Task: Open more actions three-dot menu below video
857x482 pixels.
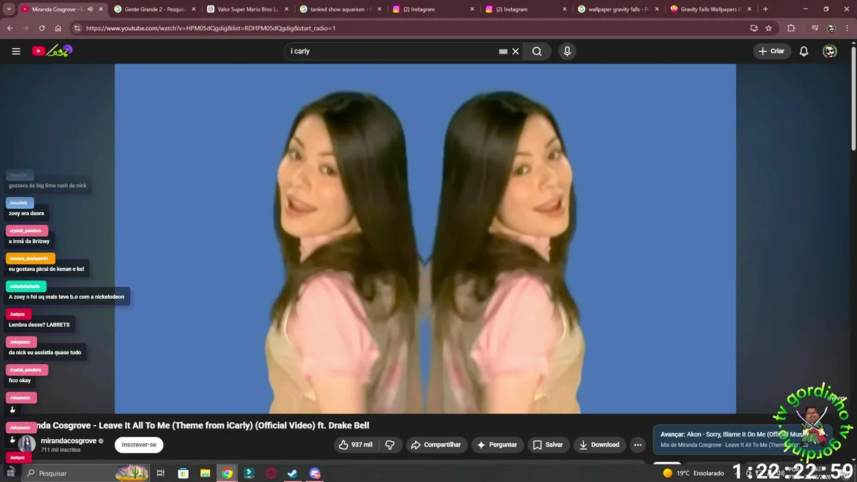Action: [x=638, y=445]
